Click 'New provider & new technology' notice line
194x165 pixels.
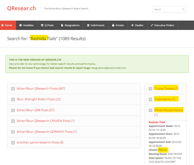tap(52, 64)
